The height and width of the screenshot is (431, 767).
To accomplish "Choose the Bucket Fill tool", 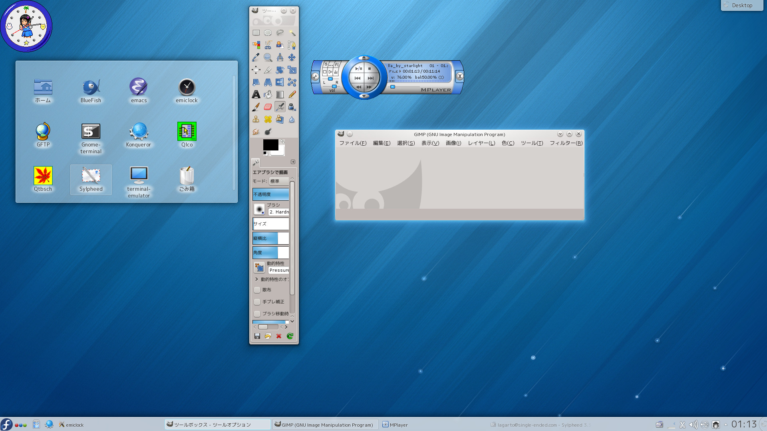I will [268, 95].
